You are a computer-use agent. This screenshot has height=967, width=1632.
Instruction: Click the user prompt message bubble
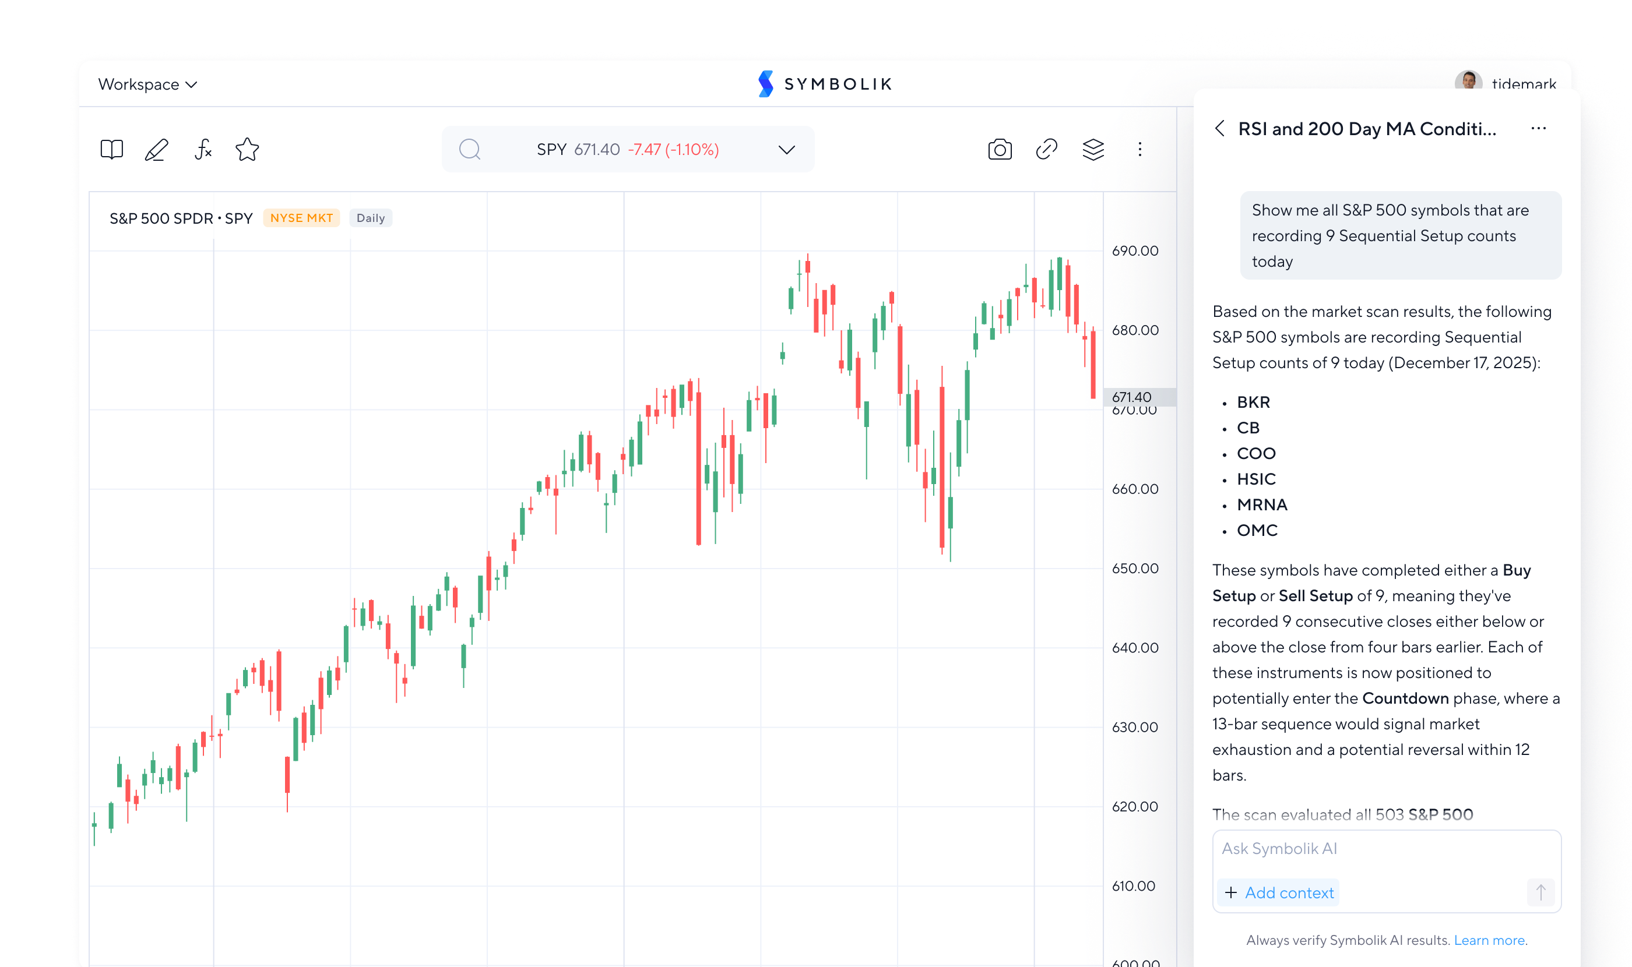[1401, 236]
